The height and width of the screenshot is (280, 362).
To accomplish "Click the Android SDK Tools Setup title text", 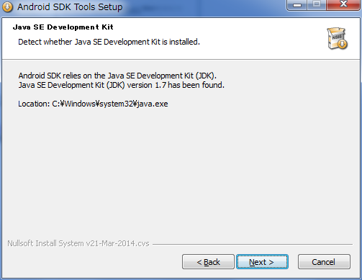I will [x=70, y=7].
